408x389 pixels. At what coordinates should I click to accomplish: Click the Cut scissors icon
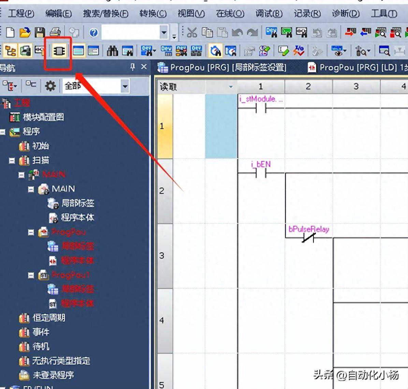(192, 32)
